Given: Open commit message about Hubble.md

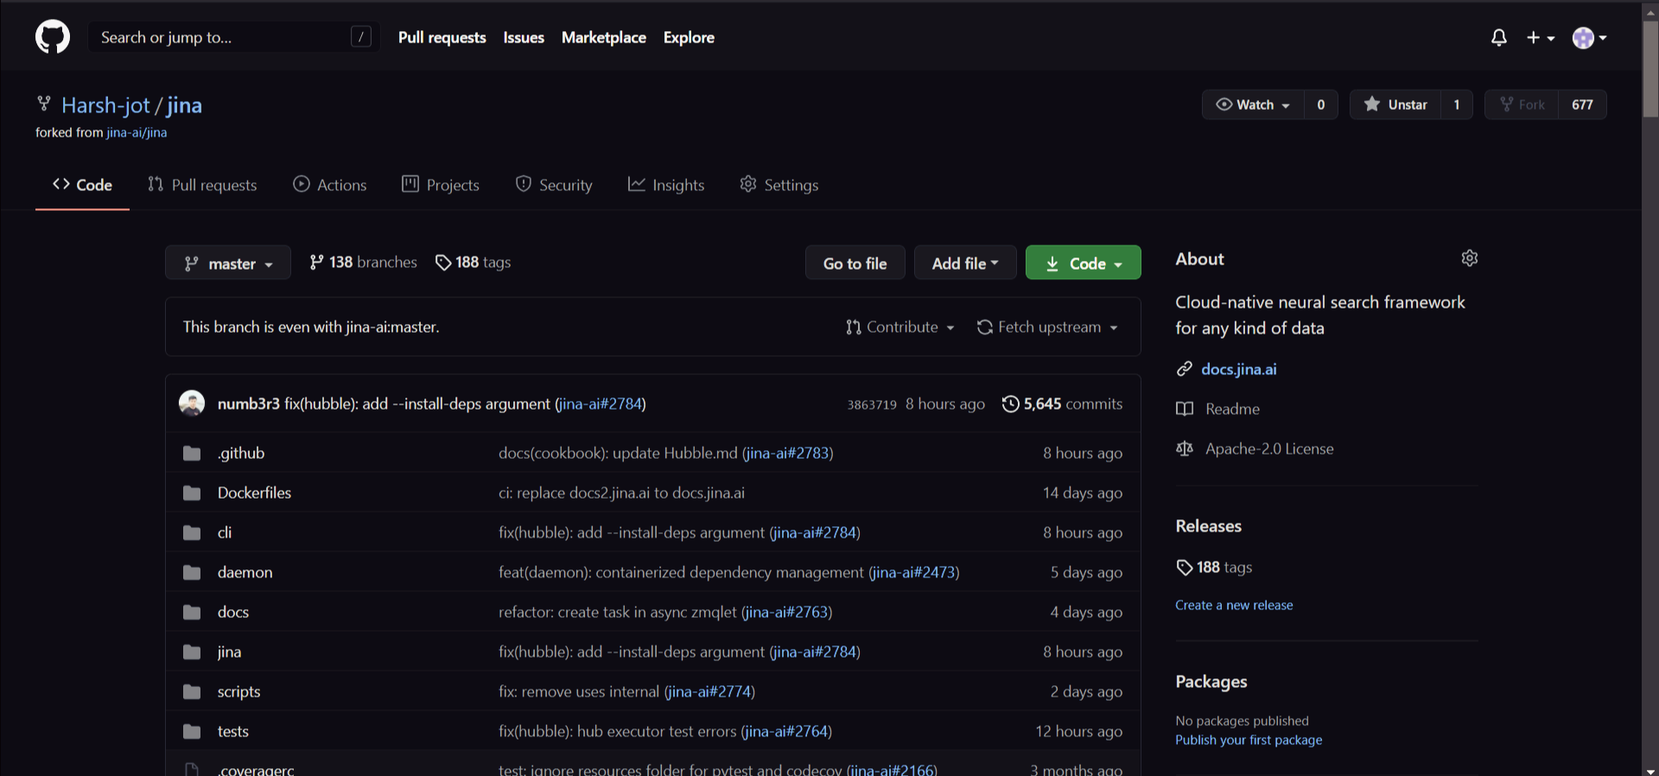Looking at the screenshot, I should 618,453.
